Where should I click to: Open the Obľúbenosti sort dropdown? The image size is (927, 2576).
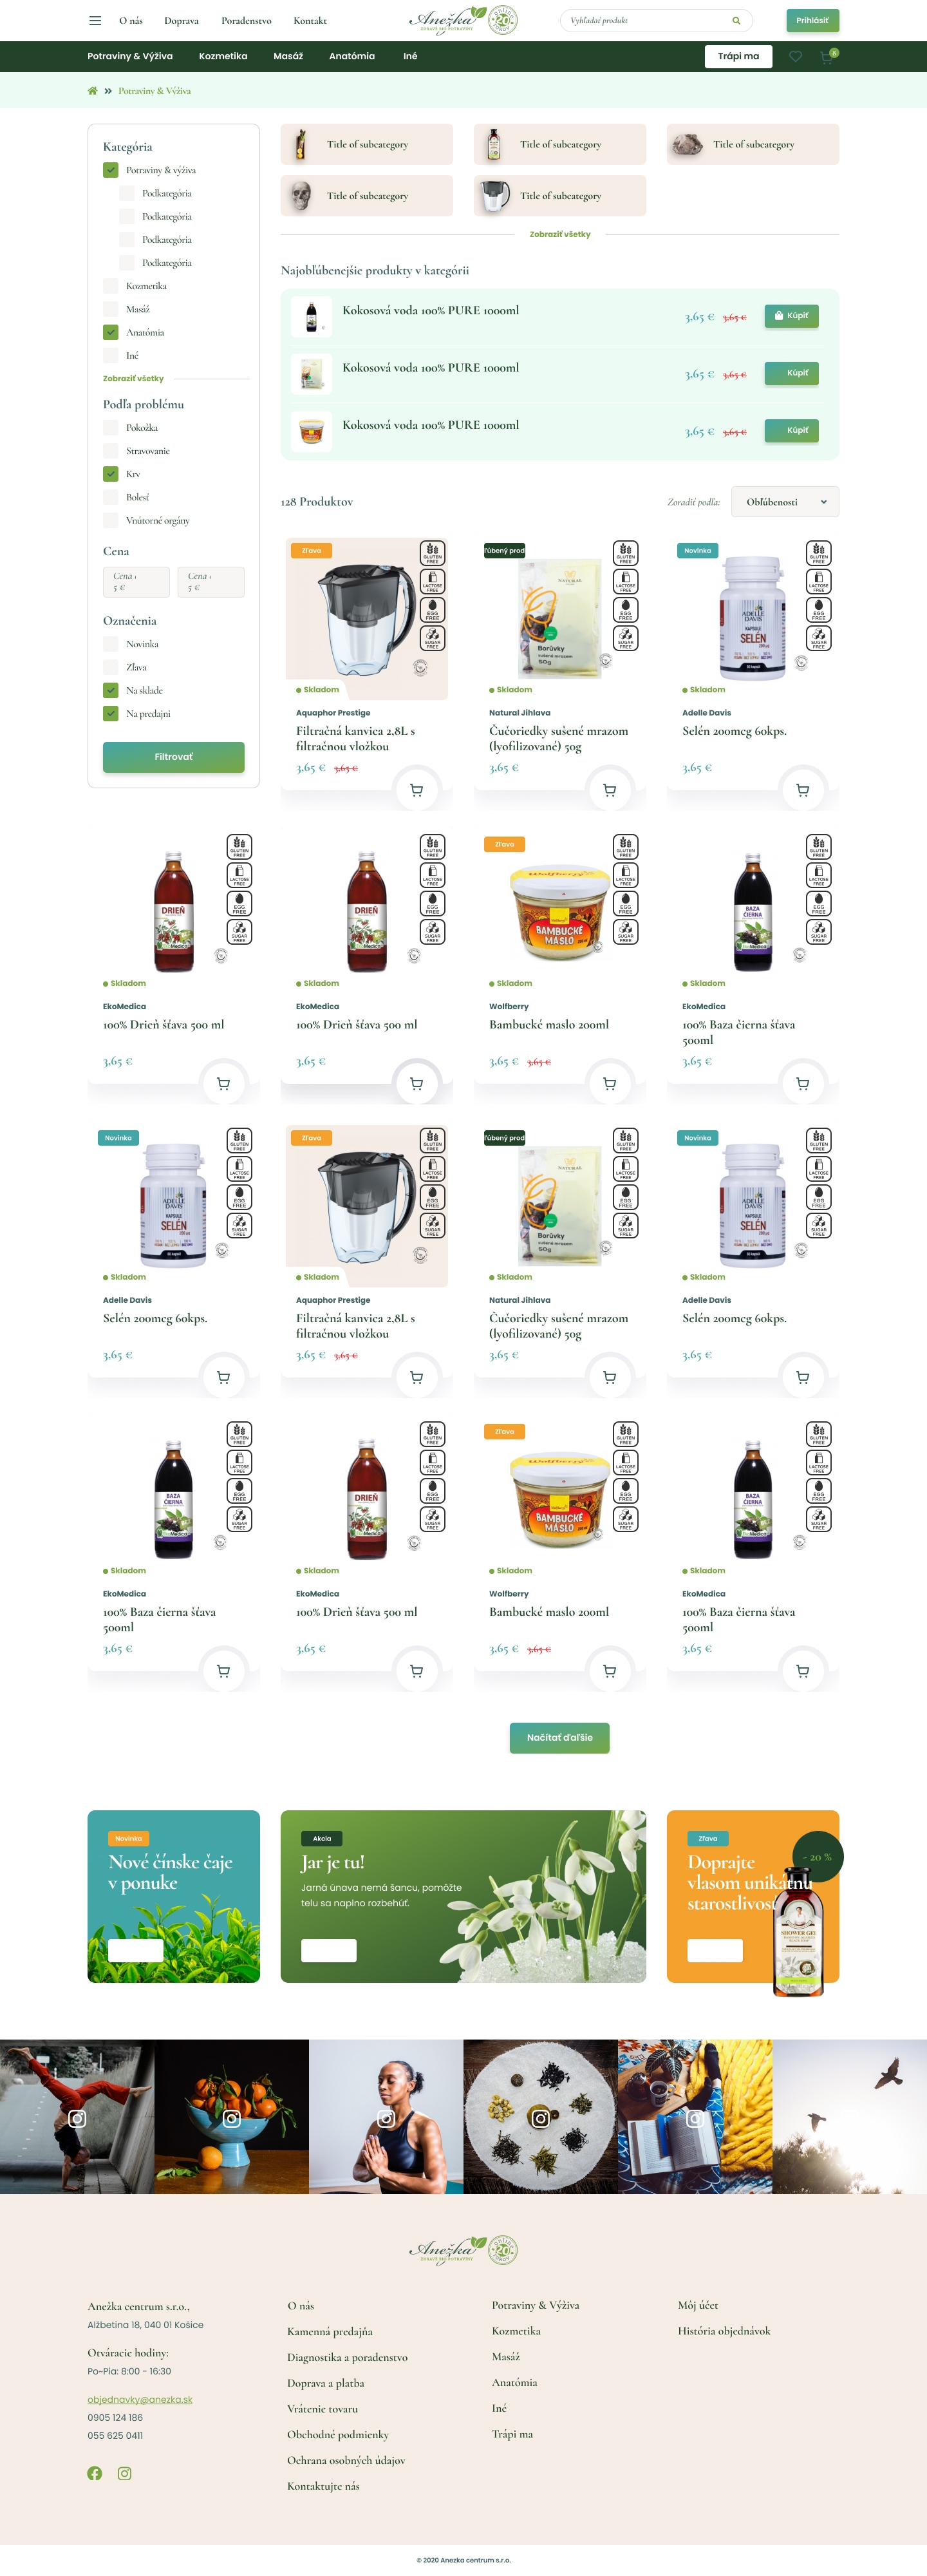785,502
